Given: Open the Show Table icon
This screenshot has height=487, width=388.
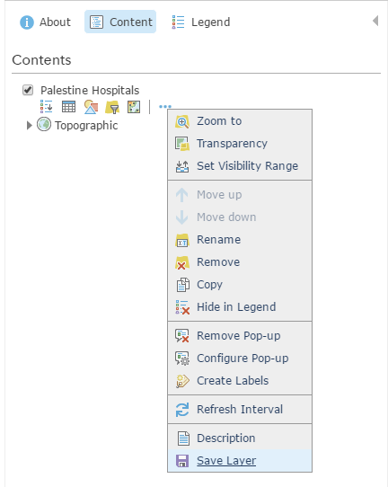Looking at the screenshot, I should [68, 107].
